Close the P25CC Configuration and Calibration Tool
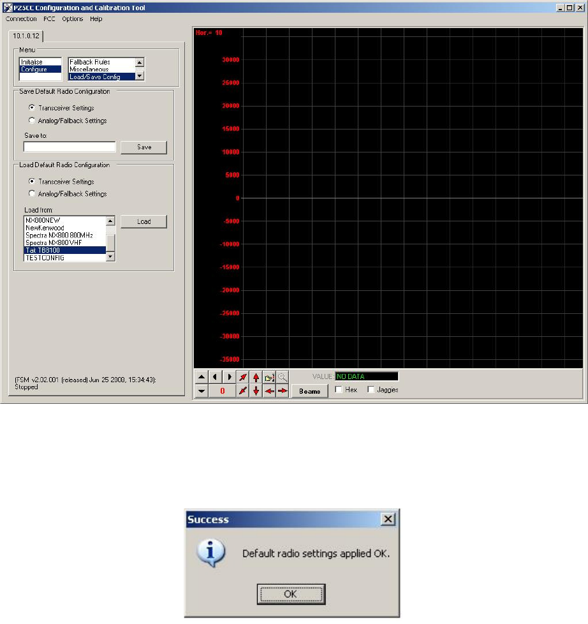This screenshot has width=588, height=624. (x=580, y=8)
